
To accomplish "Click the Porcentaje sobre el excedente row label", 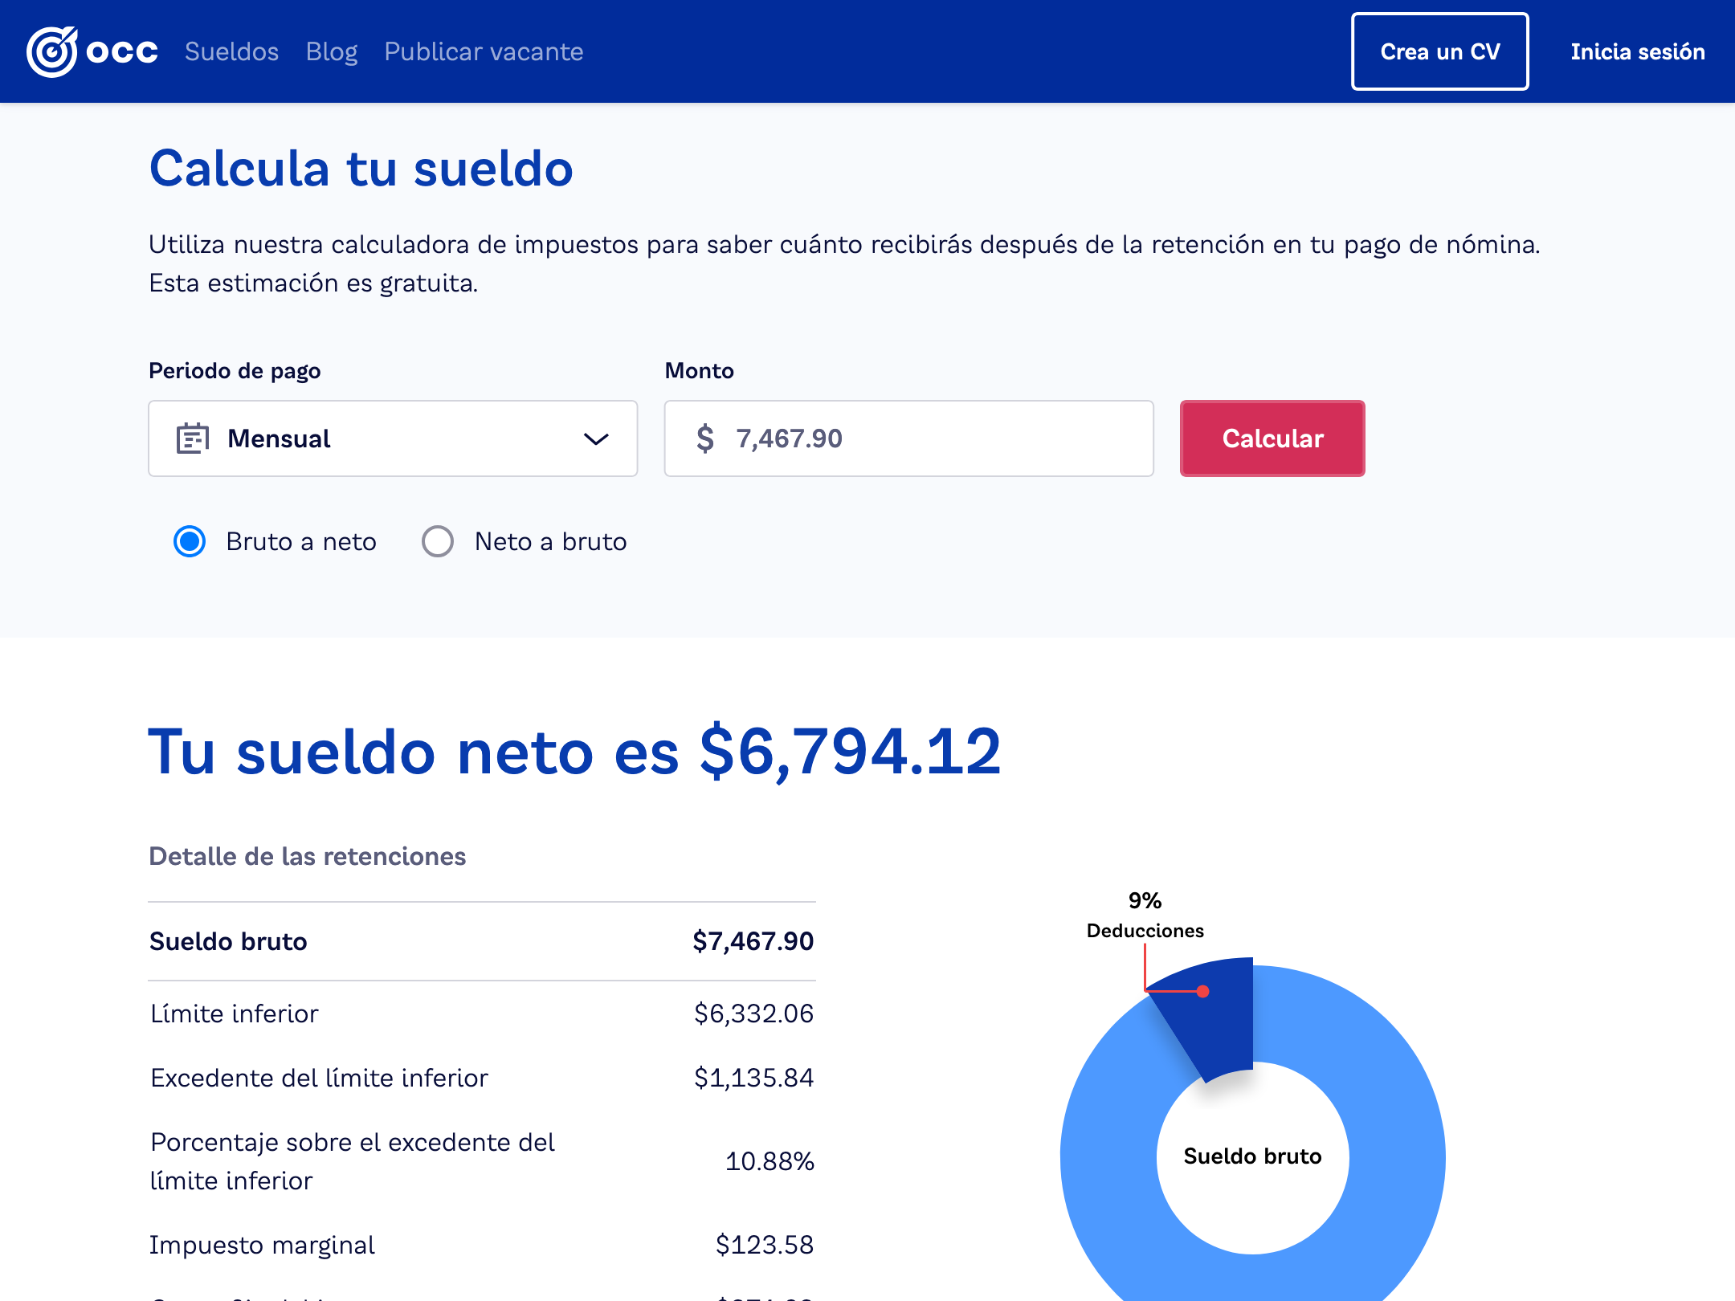I will point(353,1161).
